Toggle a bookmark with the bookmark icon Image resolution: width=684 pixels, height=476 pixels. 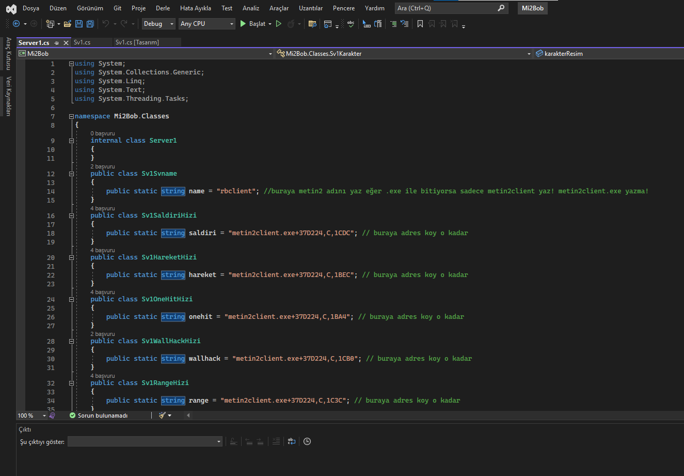pyautogui.click(x=420, y=24)
